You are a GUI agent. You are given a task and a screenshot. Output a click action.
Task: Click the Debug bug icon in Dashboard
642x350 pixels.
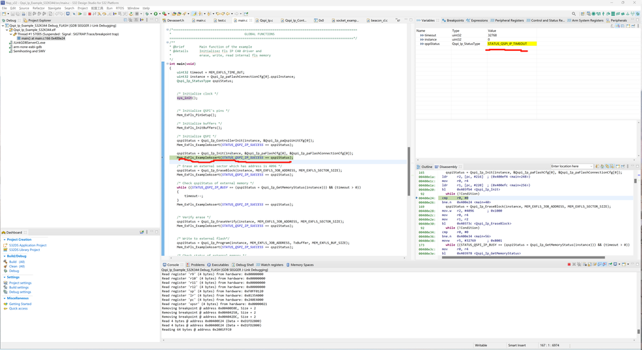6,271
